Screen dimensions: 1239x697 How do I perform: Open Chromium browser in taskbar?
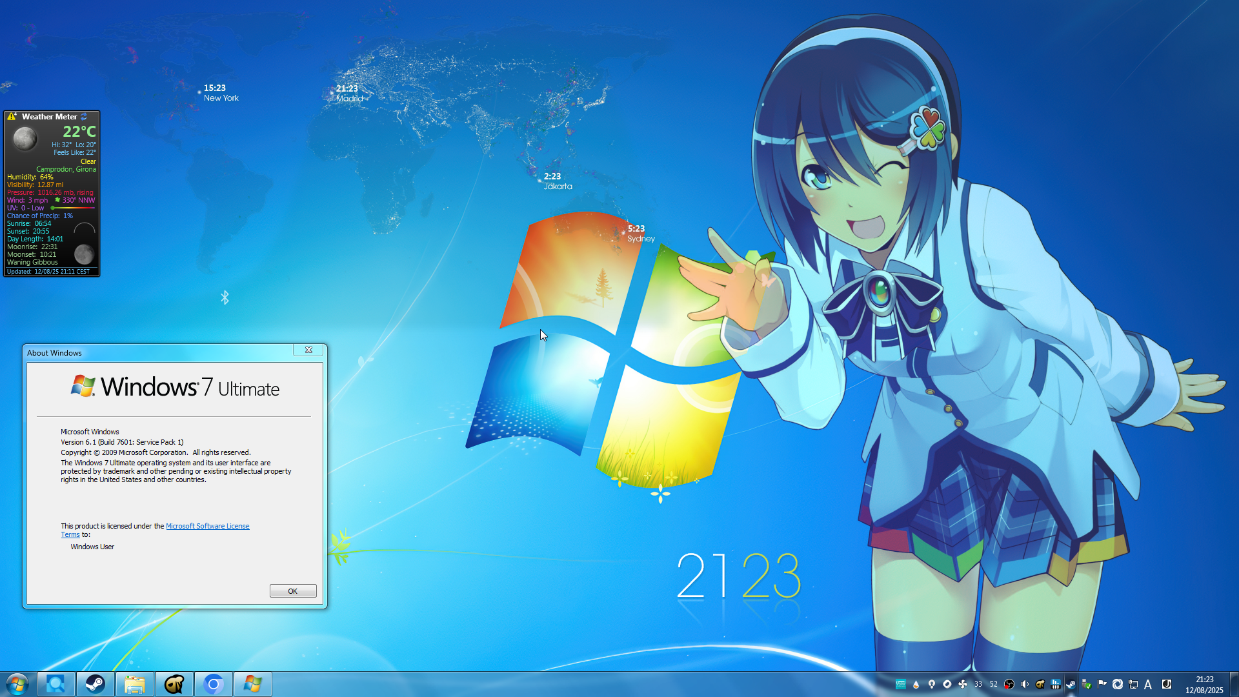[x=213, y=684]
